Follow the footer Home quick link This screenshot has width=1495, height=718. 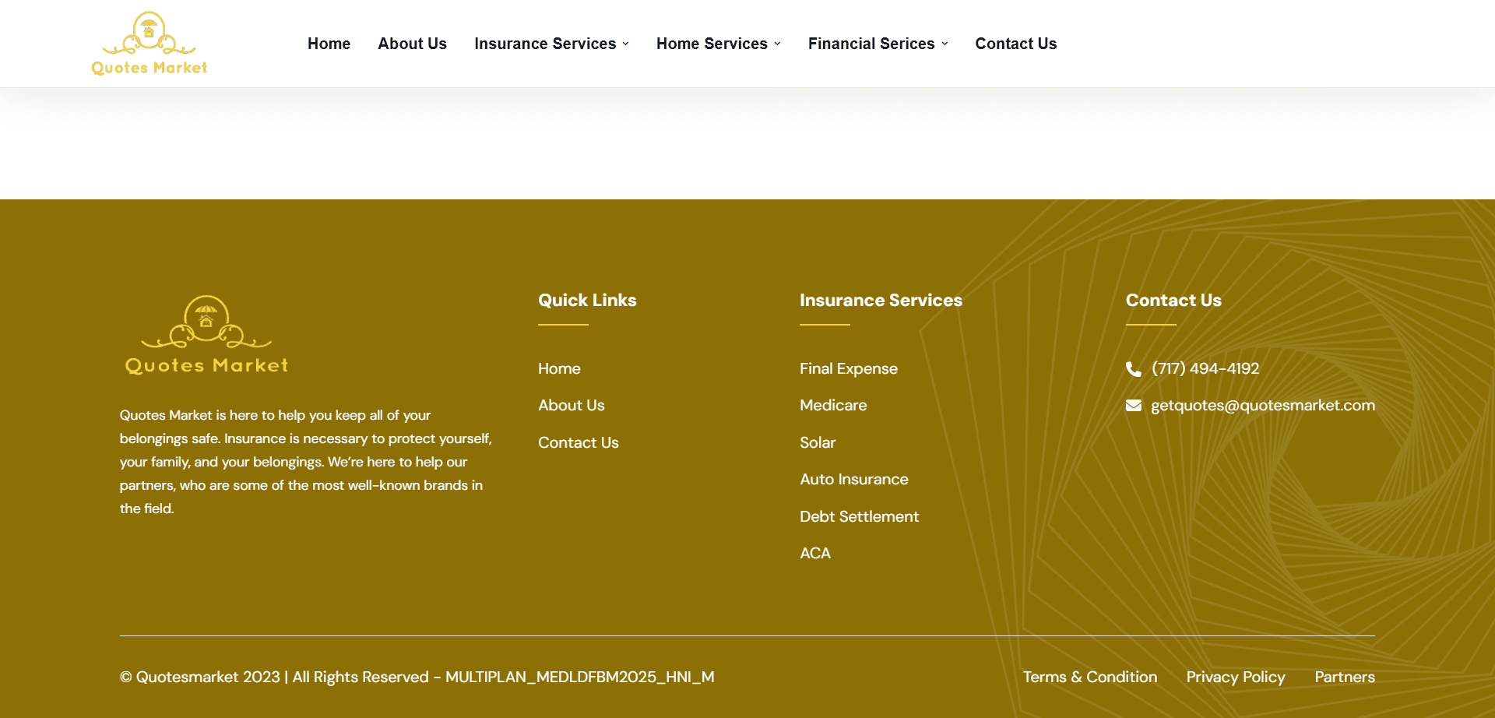pyautogui.click(x=559, y=368)
